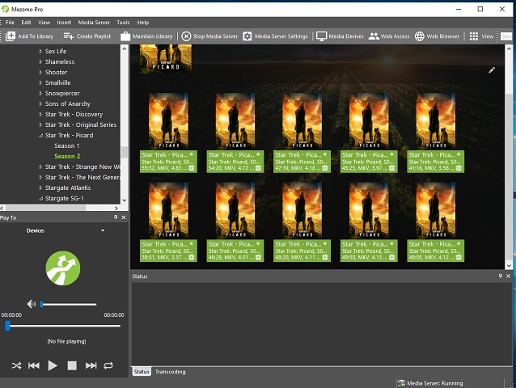This screenshot has height=388, width=516.
Task: Open the Edit menu
Action: click(26, 23)
